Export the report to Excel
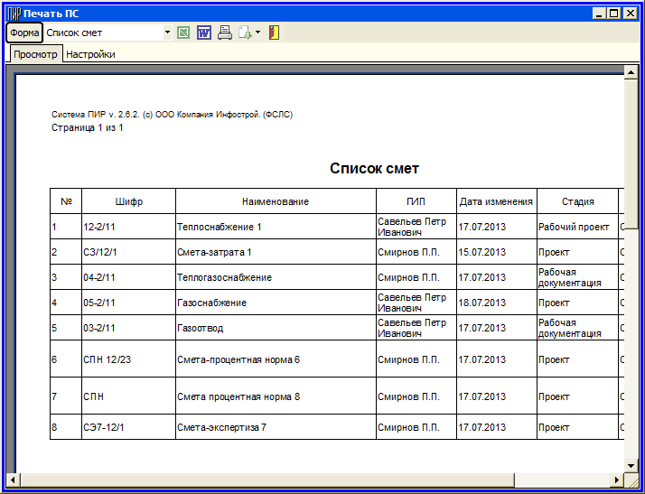 [183, 33]
